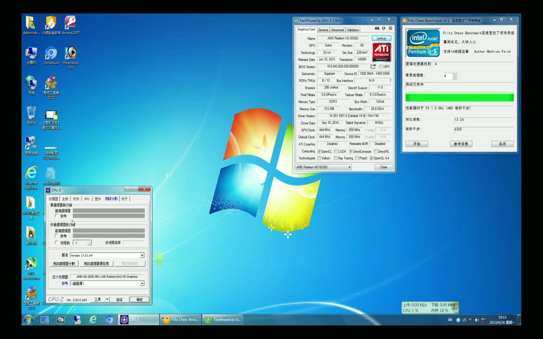The image size is (543, 339).
Task: Click the green Fritz benchmark progress bar
Action: 459,97
